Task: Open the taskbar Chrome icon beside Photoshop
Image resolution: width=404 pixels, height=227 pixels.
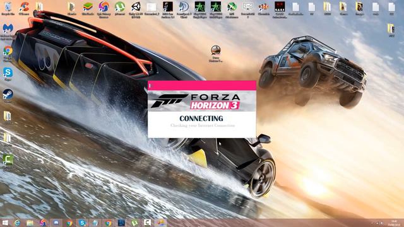Action: [x=108, y=223]
